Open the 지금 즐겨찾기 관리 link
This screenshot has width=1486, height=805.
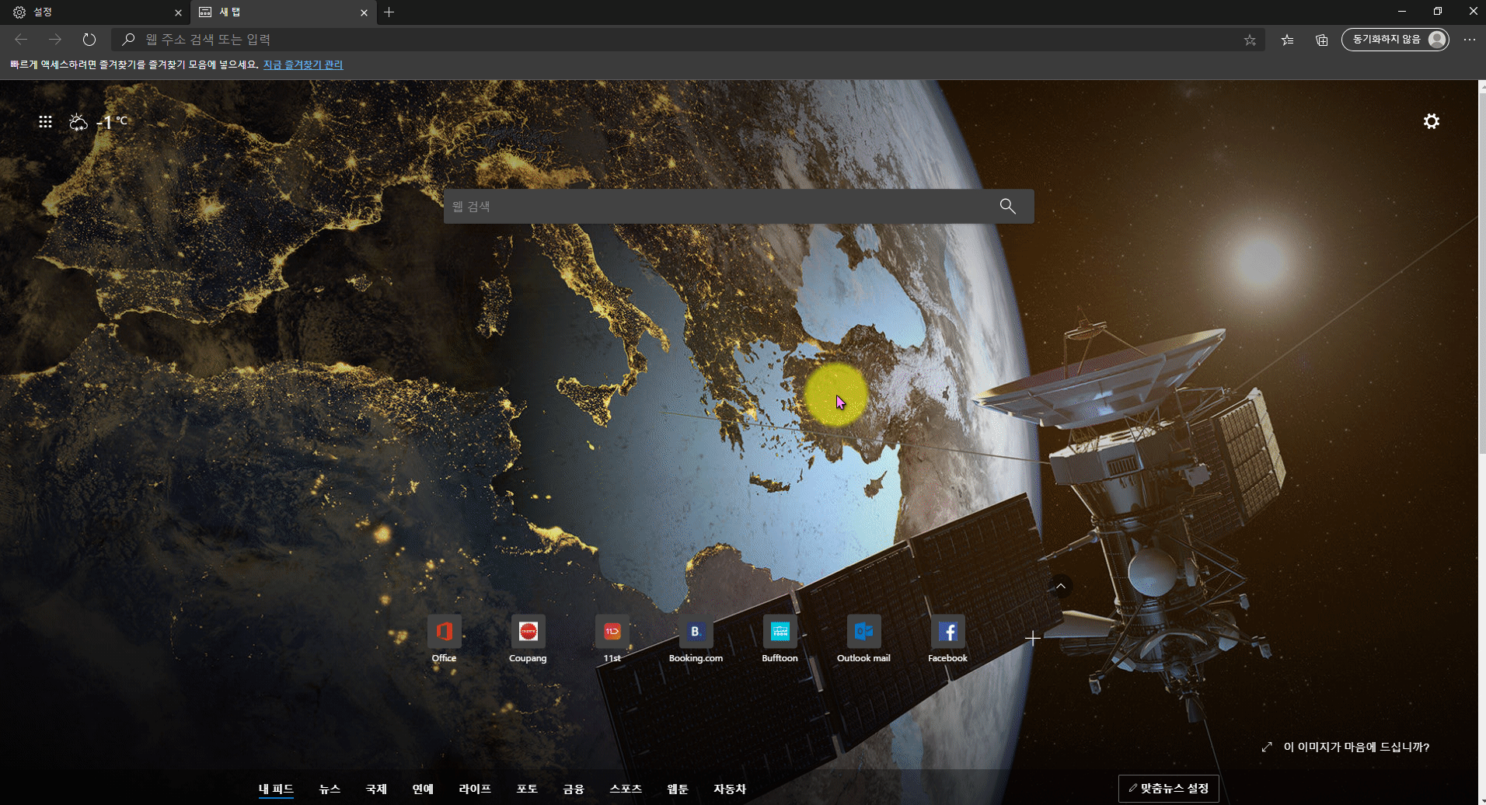tap(303, 64)
